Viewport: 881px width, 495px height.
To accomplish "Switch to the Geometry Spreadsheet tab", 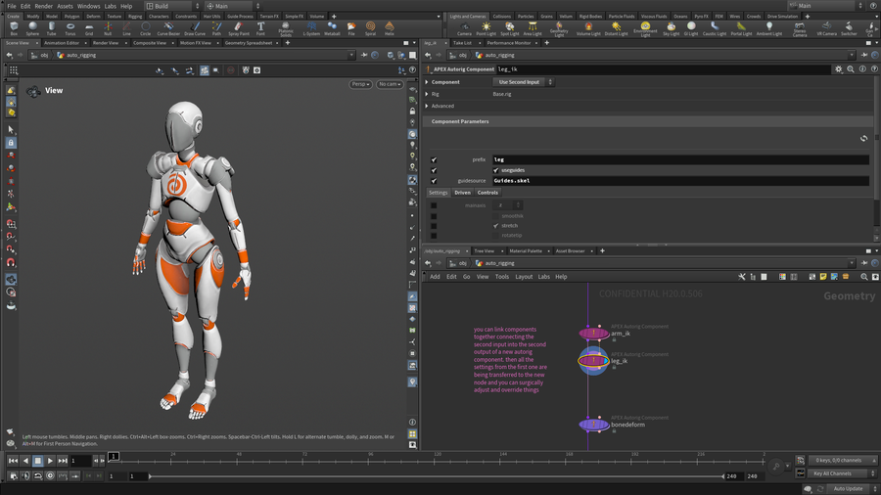I will [249, 43].
